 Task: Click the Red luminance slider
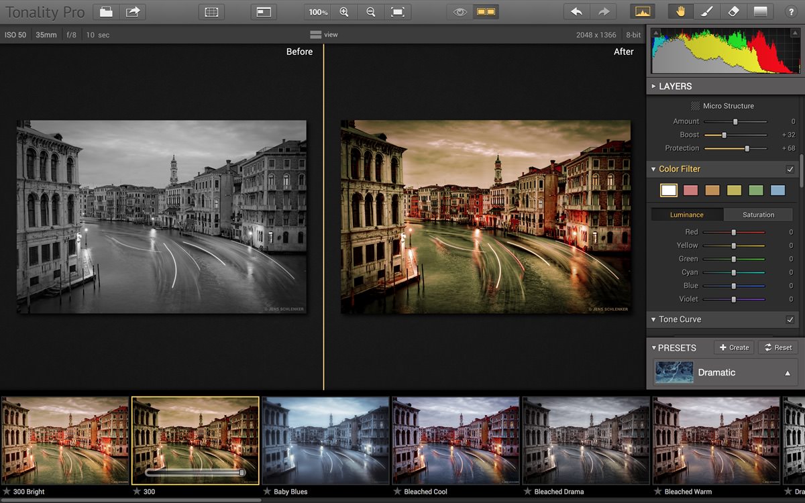(x=734, y=232)
